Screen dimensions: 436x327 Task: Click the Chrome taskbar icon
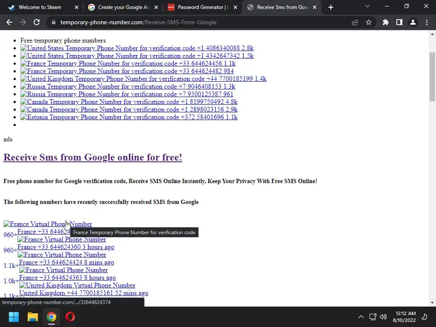pyautogui.click(x=52, y=317)
